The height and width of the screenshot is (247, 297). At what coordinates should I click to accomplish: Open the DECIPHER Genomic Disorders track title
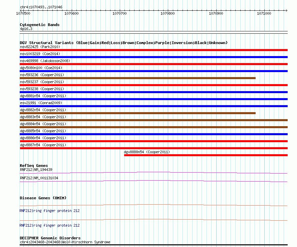(50, 238)
